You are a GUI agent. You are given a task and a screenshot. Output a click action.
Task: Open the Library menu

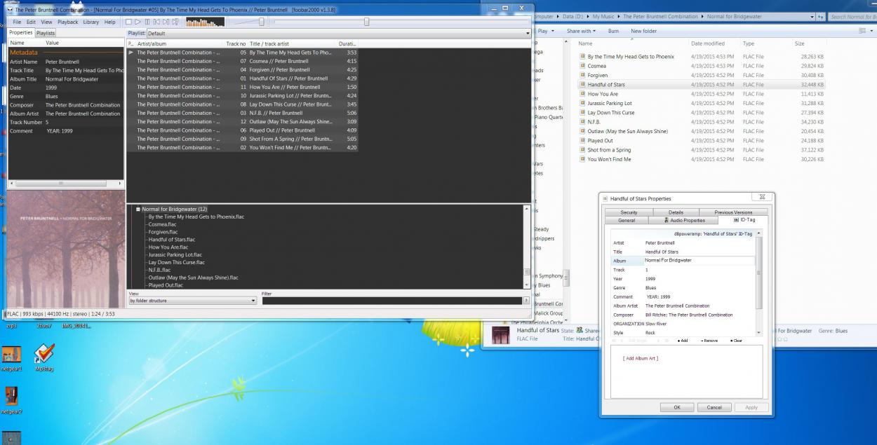(x=91, y=22)
